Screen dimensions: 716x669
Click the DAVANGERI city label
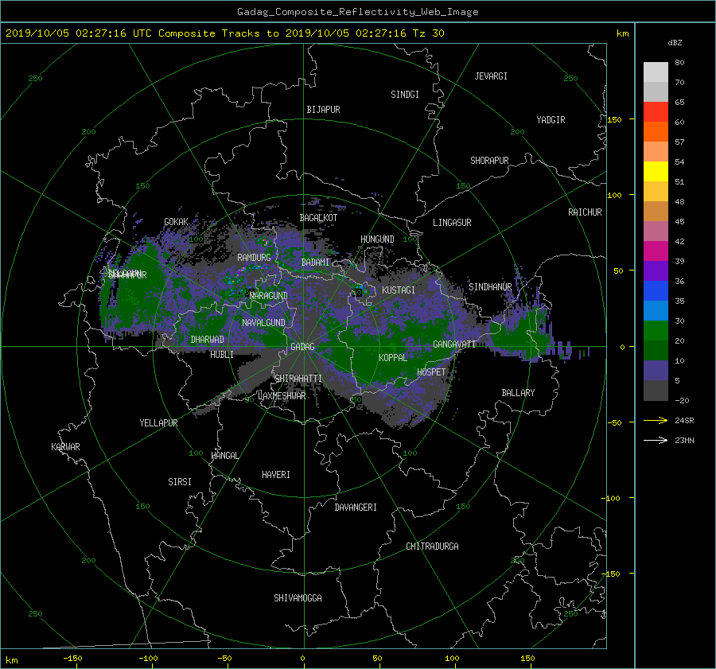(x=356, y=508)
